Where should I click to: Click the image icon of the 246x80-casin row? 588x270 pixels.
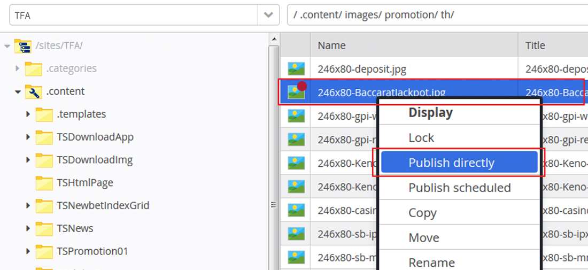pos(296,210)
